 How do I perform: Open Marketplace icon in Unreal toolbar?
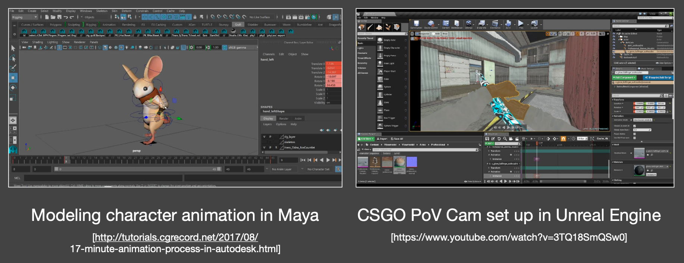[456, 24]
